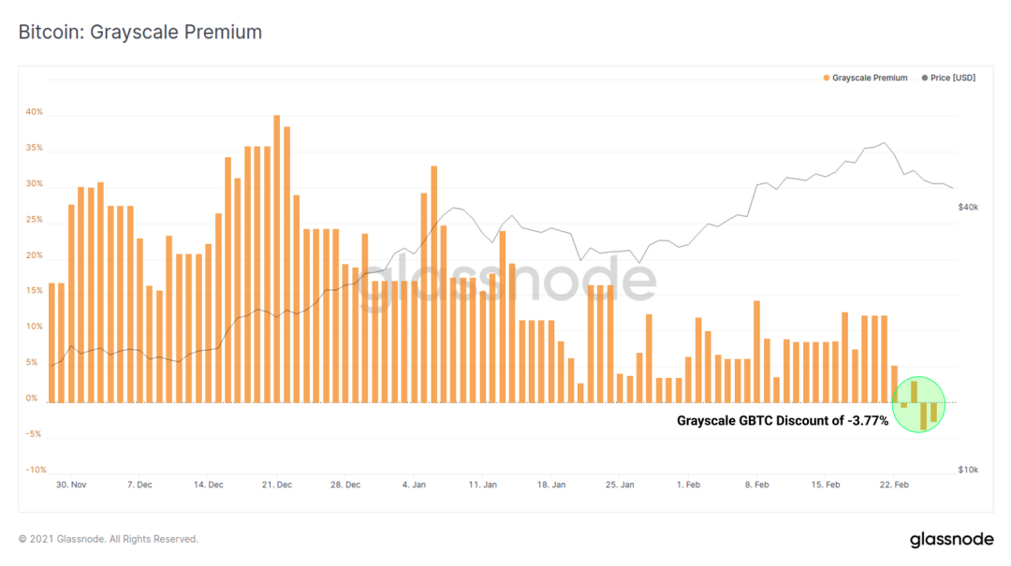Click the 2021 Glassnode copyright notice
The width and height of the screenshot is (1011, 566).
[x=109, y=539]
